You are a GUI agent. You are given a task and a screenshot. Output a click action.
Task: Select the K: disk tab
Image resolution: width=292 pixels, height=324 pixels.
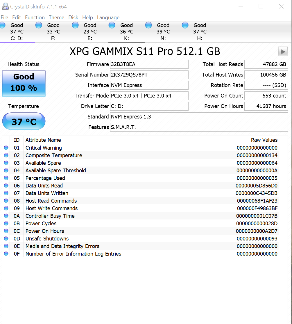[127, 32]
